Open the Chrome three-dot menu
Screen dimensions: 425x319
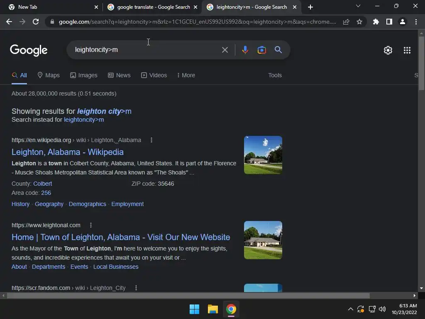click(x=416, y=22)
